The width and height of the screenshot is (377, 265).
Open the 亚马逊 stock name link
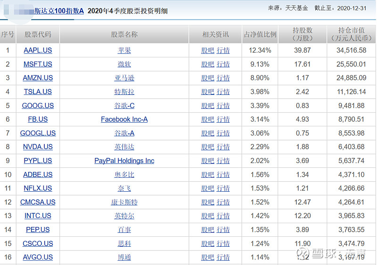tap(124, 78)
